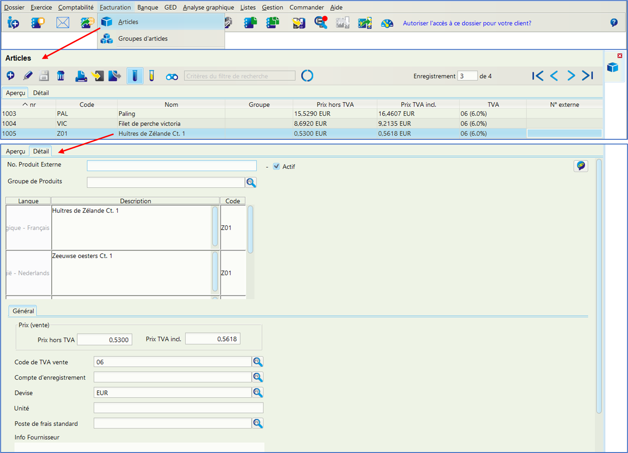The image size is (628, 453).
Task: Toggle the yellow test tube filter icon
Action: coord(151,76)
